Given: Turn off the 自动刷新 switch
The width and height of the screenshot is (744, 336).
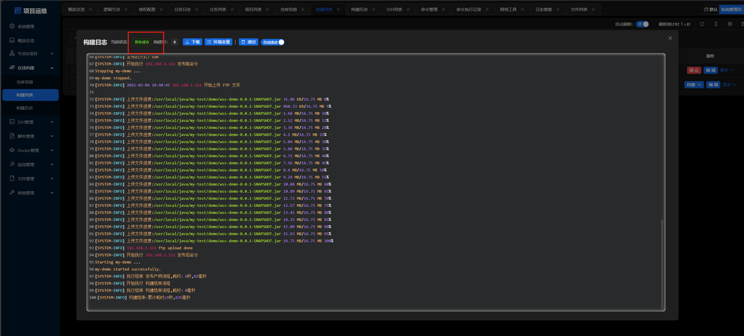Looking at the screenshot, I should point(643,24).
